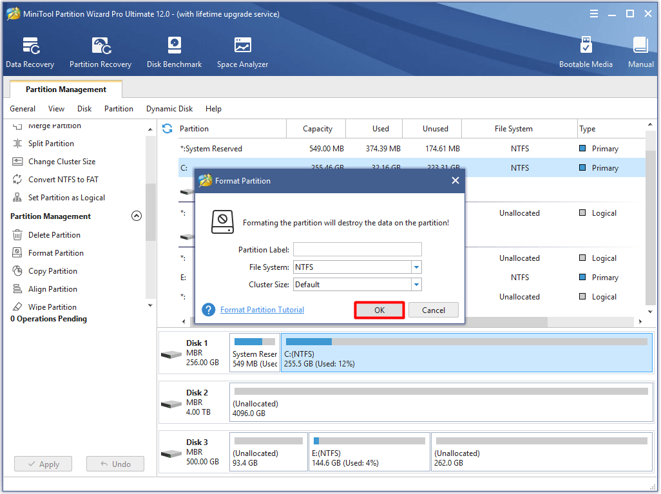Select Disk 3 unallocated 93.4 GB block
This screenshot has width=661, height=494.
269,452
